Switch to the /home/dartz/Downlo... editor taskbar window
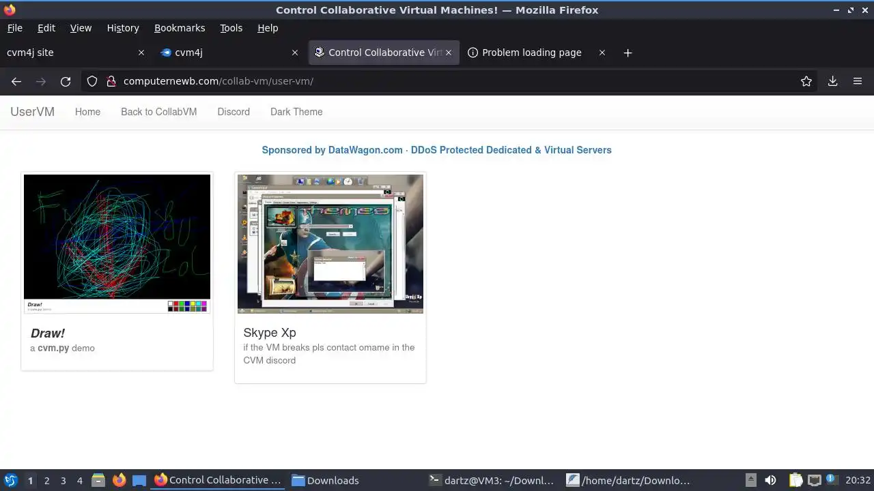 pyautogui.click(x=631, y=480)
